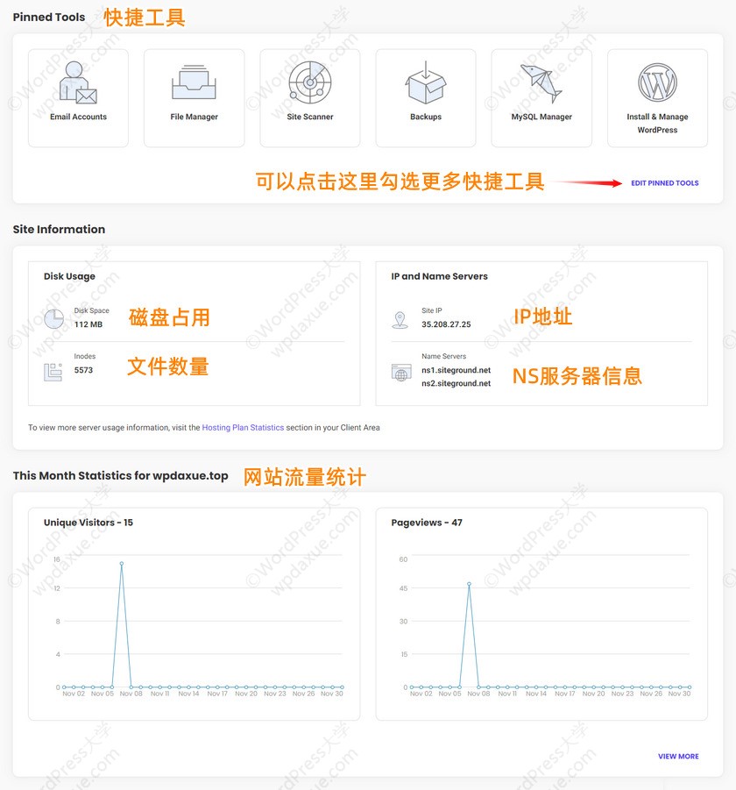Click View More statistics link
The image size is (736, 790).
pyautogui.click(x=678, y=757)
